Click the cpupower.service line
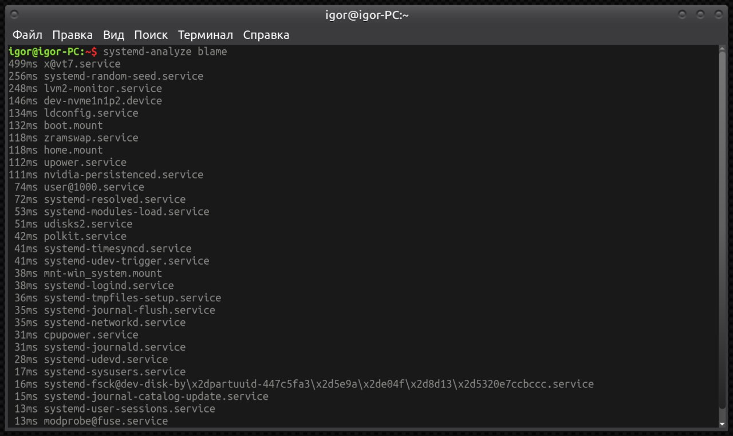 (x=76, y=335)
